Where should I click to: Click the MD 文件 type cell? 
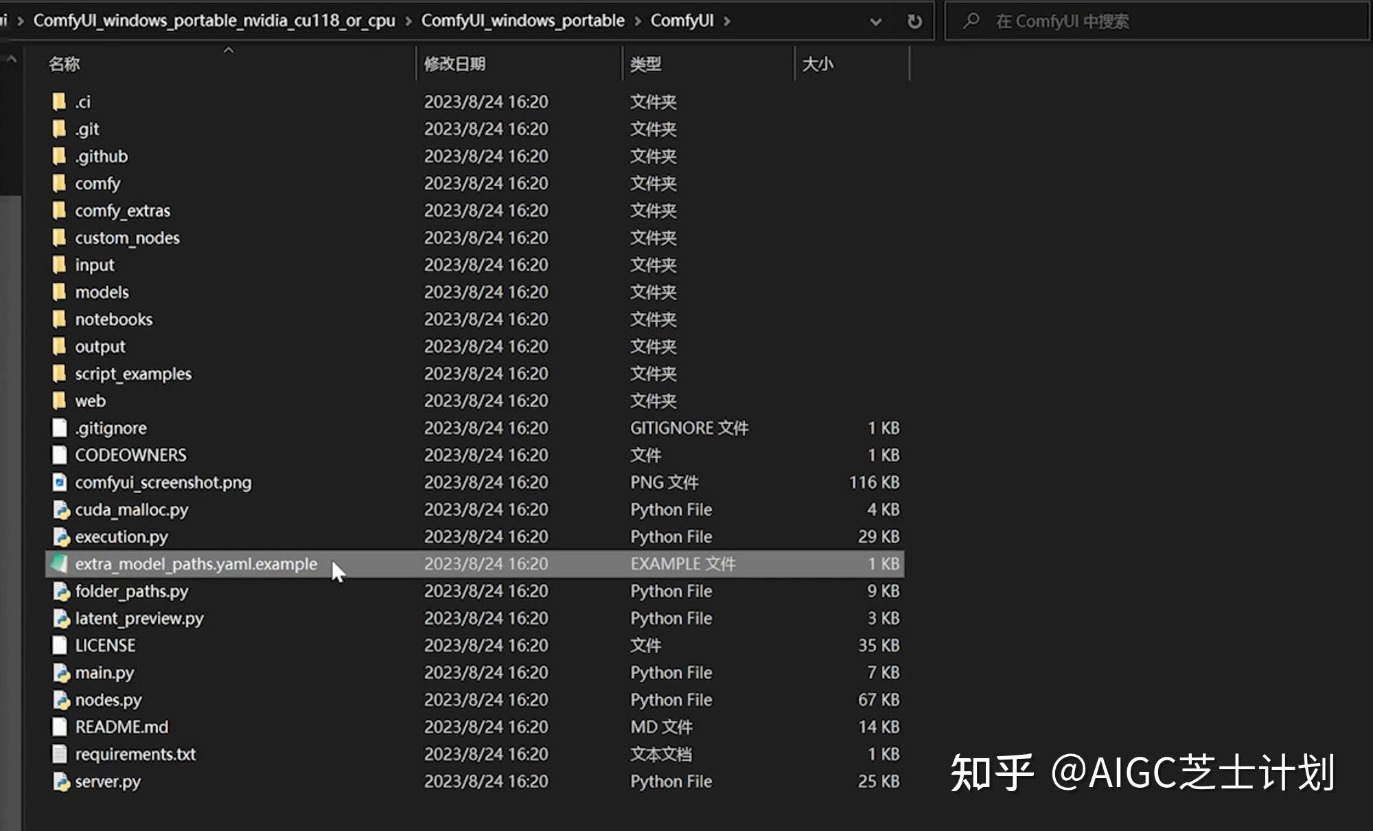click(x=662, y=727)
